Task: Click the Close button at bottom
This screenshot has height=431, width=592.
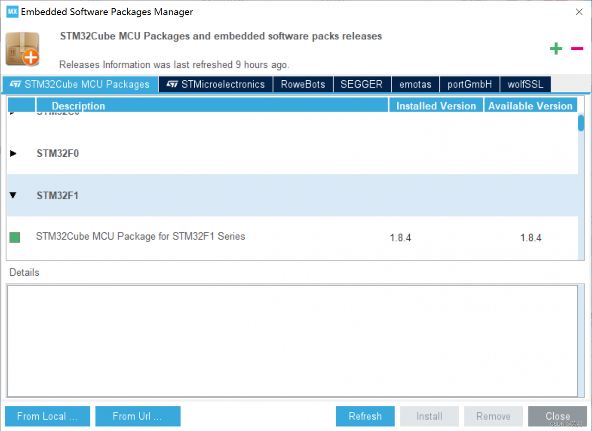Action: point(558,416)
